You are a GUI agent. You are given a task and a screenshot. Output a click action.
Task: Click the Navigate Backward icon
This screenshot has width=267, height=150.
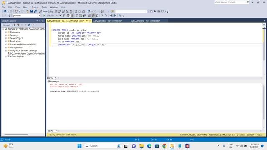tap(5, 11)
